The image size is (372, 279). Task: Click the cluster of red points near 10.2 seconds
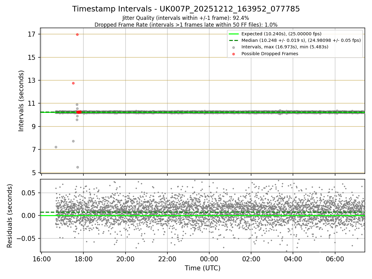click(x=79, y=112)
